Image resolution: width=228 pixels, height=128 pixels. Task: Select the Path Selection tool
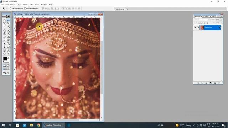point(5,44)
